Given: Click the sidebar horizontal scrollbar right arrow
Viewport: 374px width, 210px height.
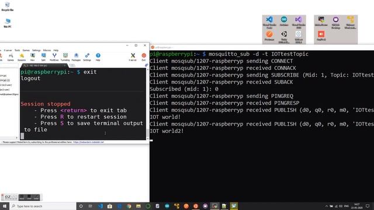Looking at the screenshot, I should pos(16,138).
